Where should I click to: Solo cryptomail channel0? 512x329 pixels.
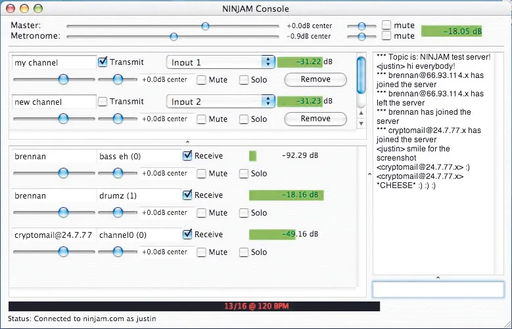click(244, 252)
